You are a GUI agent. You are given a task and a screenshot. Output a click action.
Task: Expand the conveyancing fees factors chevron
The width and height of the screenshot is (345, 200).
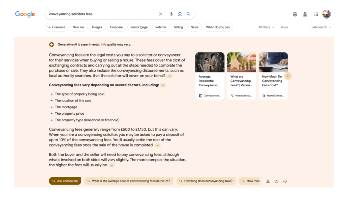coord(163,85)
